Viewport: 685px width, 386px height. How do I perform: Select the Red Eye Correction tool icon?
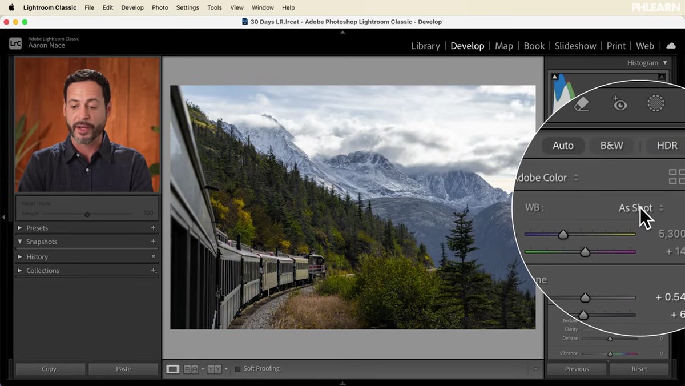coord(619,103)
